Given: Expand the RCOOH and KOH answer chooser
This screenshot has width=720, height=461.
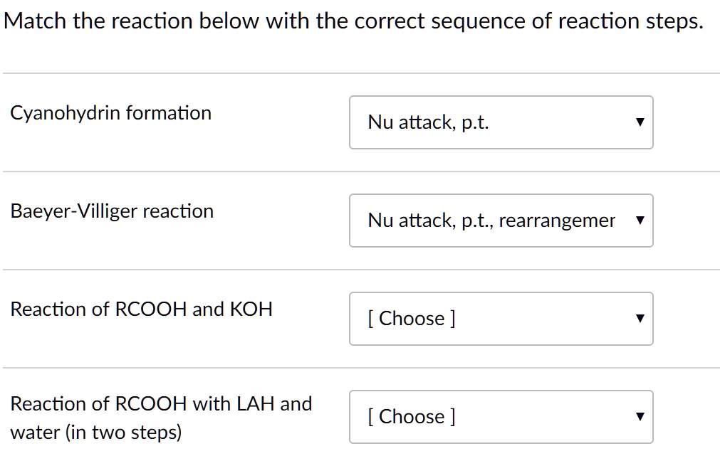Looking at the screenshot, I should click(501, 319).
